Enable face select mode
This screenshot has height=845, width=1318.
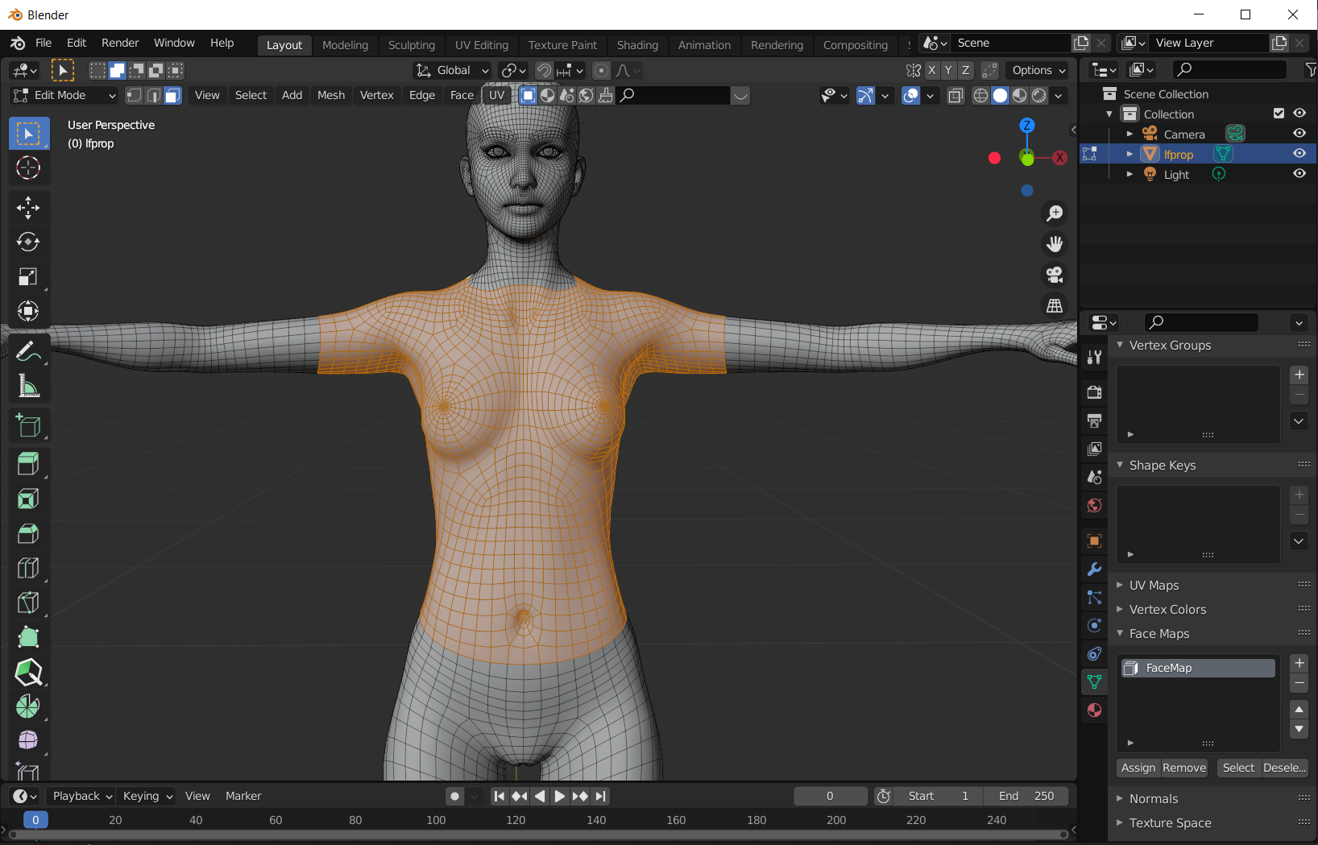click(172, 96)
